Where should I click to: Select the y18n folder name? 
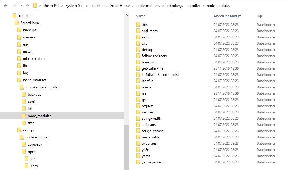pyautogui.click(x=145, y=150)
